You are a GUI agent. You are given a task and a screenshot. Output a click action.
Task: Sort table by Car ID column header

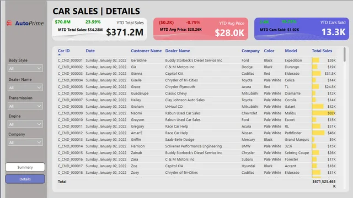click(x=64, y=51)
